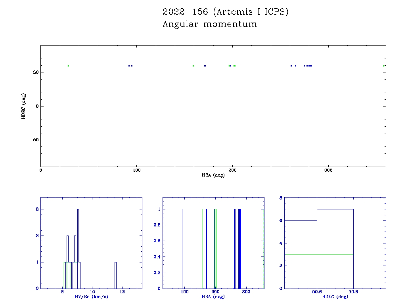
Task: Select the "HRA (deg)" label under the large top plot
Action: tap(213, 175)
